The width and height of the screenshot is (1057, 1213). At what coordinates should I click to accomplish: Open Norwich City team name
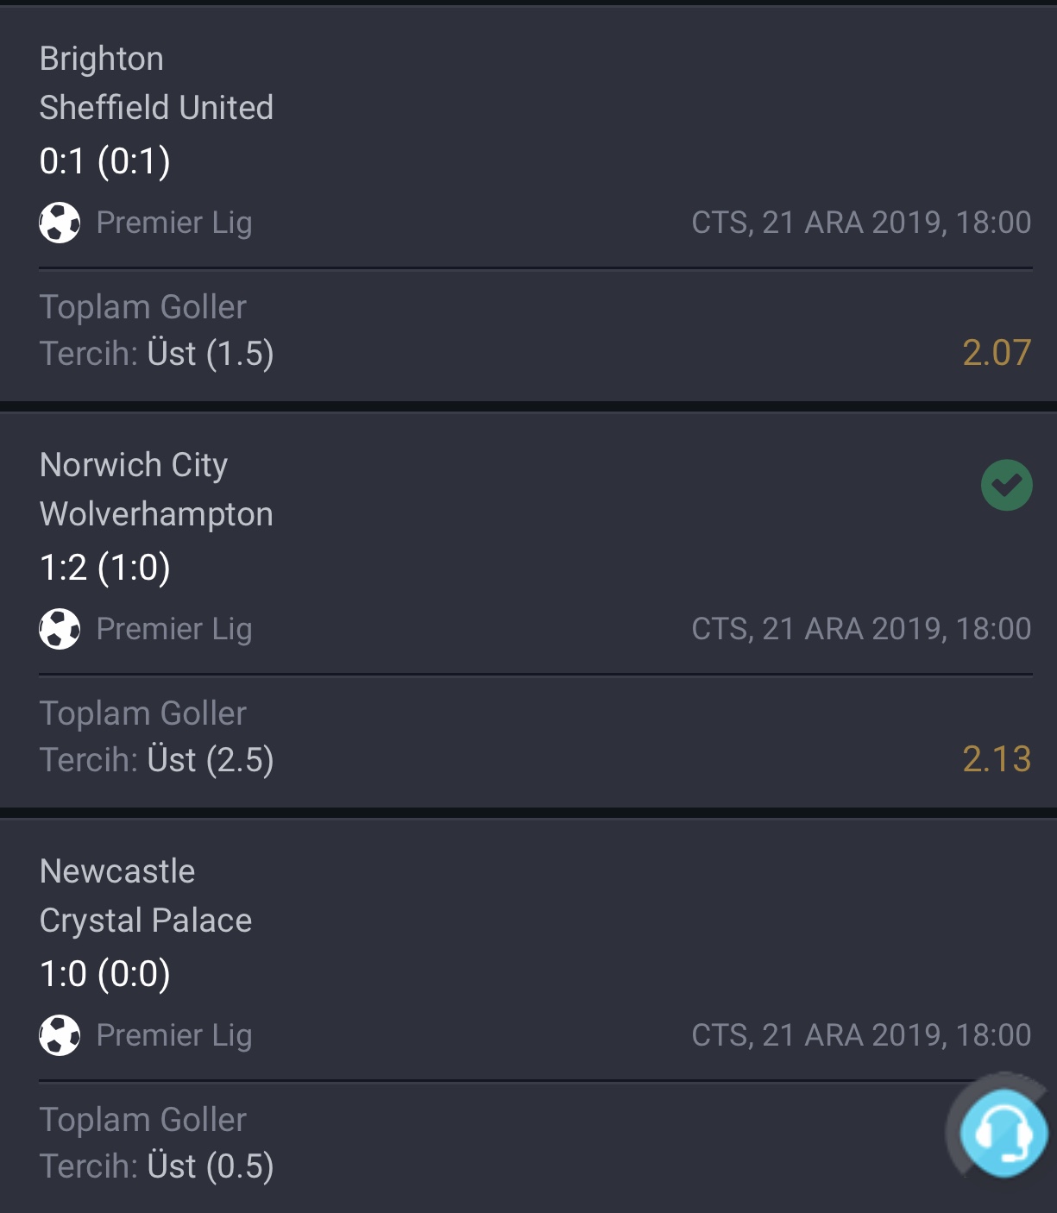(x=134, y=465)
